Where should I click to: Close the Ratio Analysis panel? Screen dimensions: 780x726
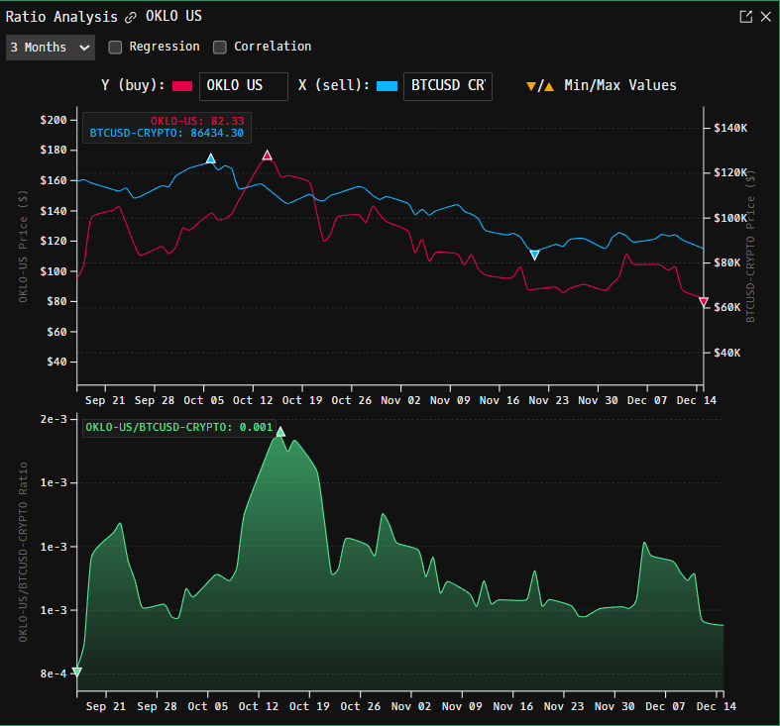click(766, 17)
